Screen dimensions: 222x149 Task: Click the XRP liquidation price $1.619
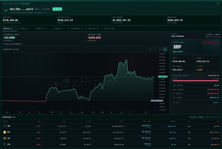point(217,126)
